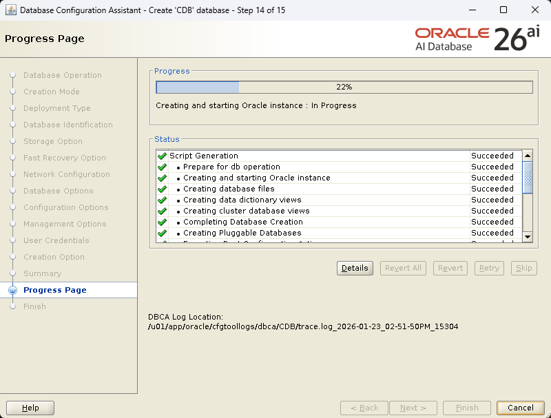Click the checkmark beside Creating data dictionary views
This screenshot has width=551, height=418.
[162, 200]
